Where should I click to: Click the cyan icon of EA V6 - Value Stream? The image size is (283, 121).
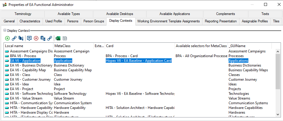coord(7,98)
